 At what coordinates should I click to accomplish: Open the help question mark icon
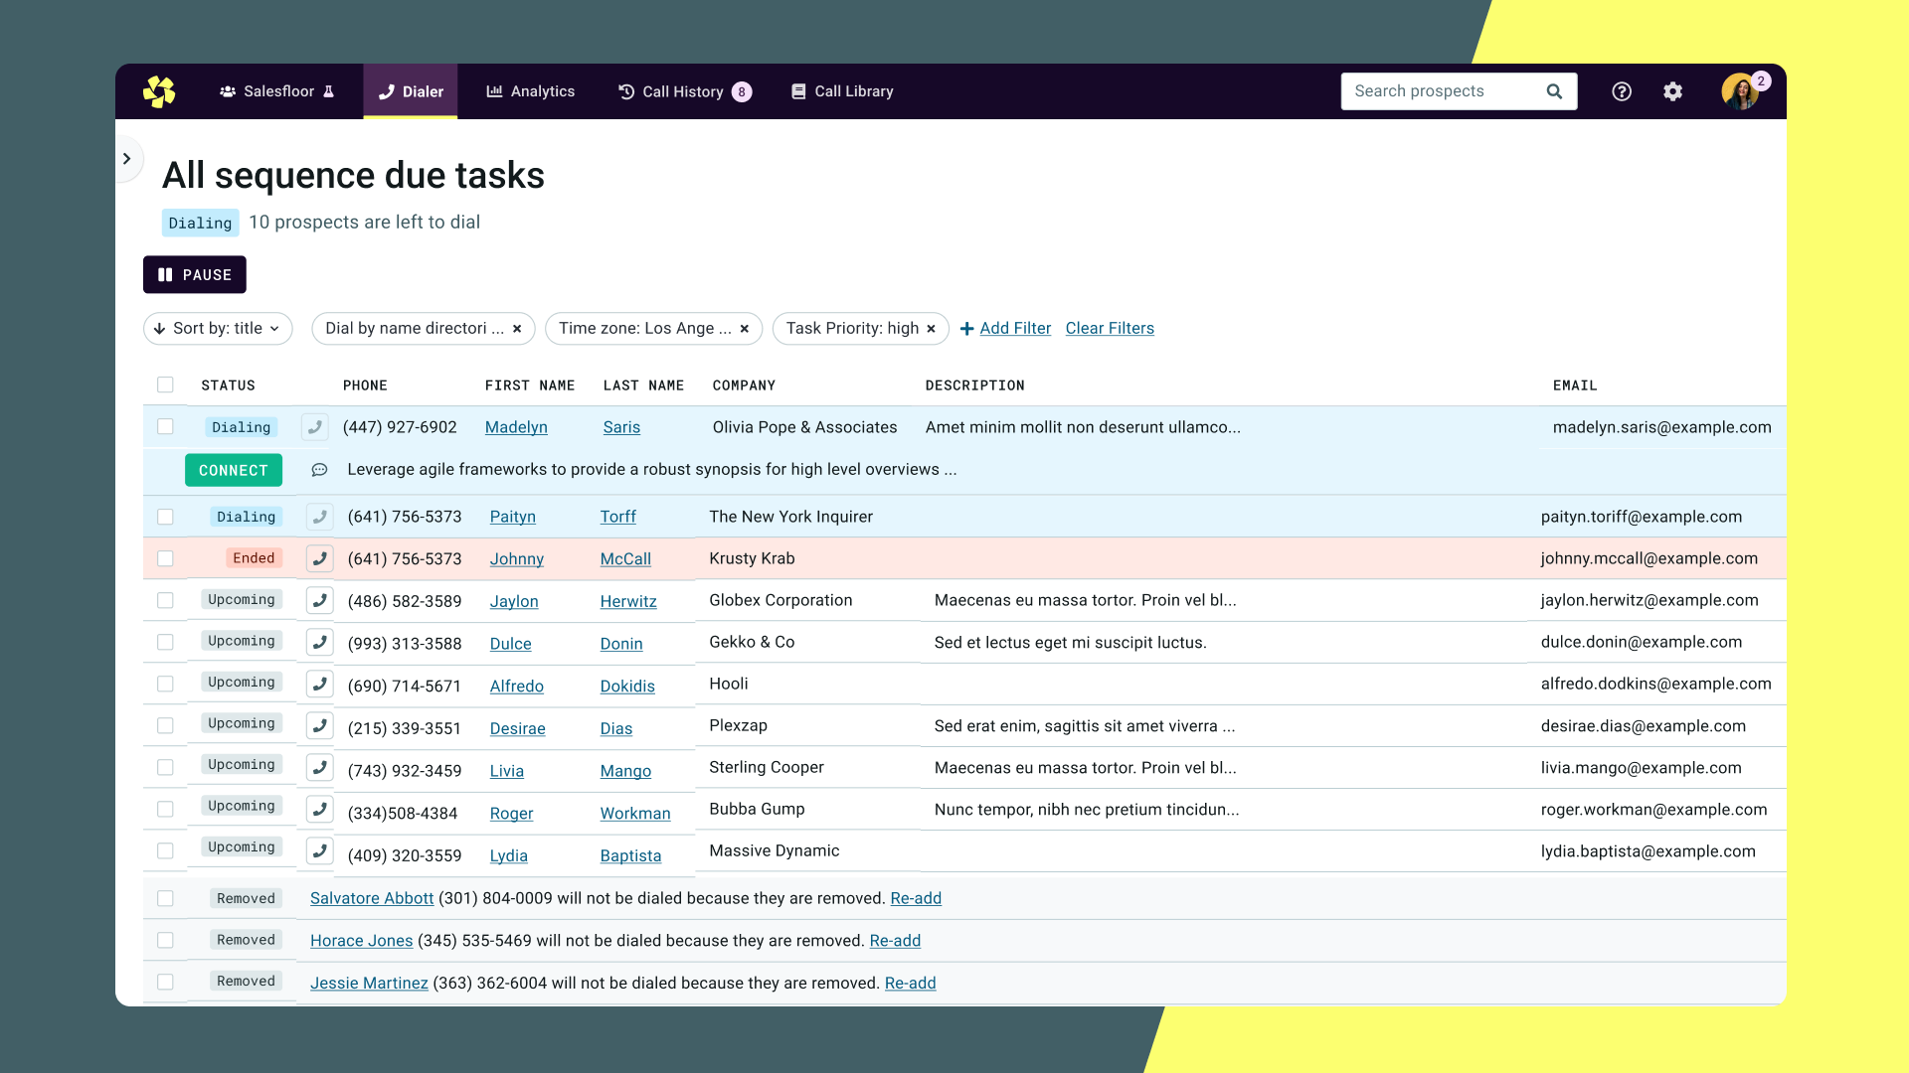coord(1621,91)
